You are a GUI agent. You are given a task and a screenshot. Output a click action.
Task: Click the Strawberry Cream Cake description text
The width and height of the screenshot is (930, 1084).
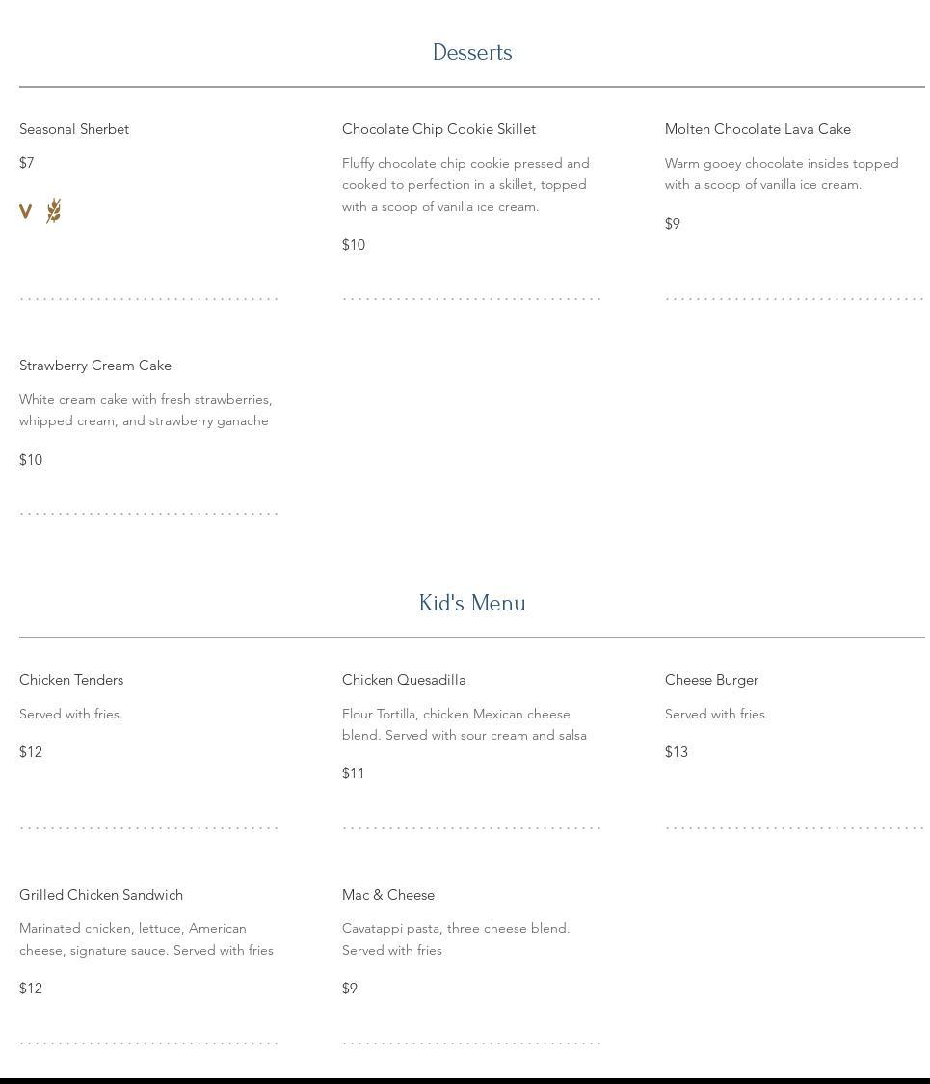[146, 410]
